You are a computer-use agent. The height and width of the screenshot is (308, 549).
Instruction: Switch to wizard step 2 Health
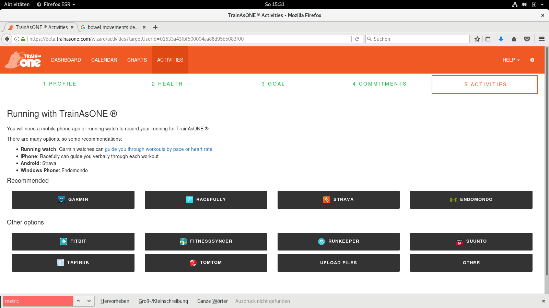point(167,84)
